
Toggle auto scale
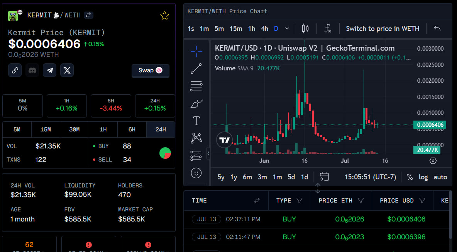click(440, 177)
